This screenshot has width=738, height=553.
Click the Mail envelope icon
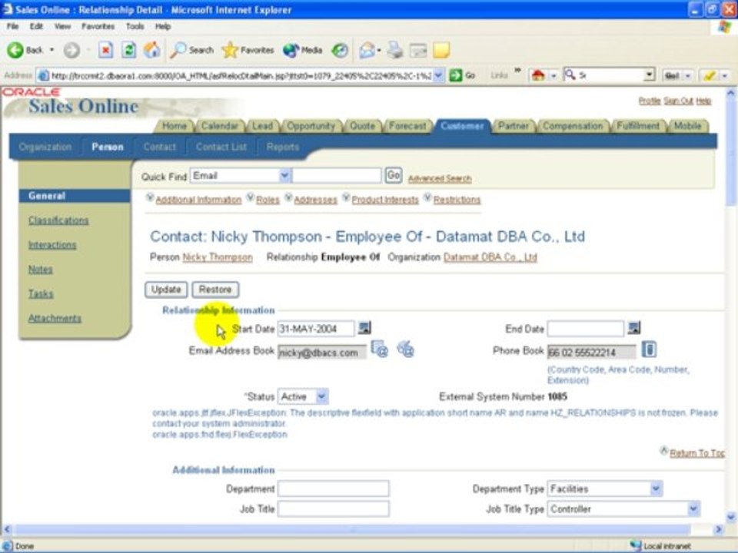(x=366, y=50)
